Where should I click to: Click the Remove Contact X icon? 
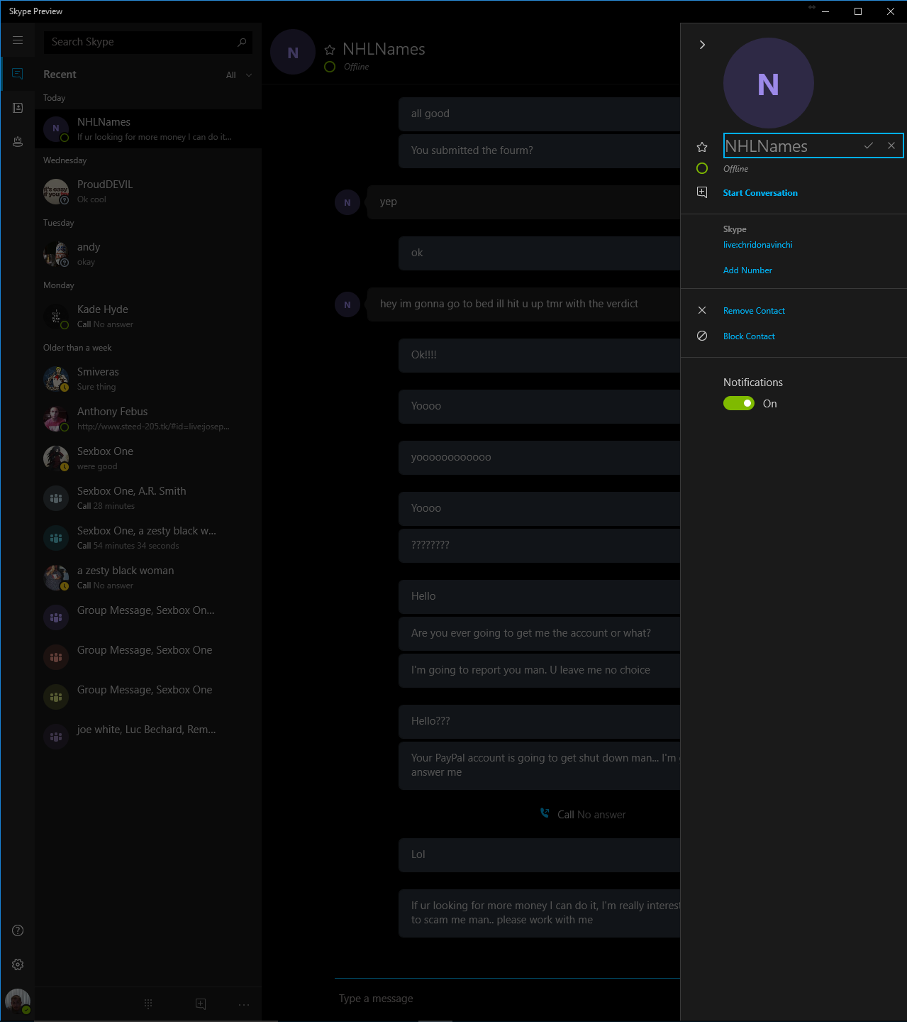(x=702, y=310)
